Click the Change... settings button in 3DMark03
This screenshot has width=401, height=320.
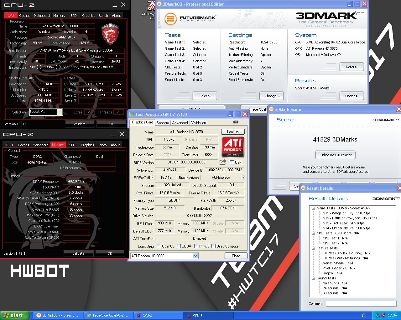click(272, 96)
